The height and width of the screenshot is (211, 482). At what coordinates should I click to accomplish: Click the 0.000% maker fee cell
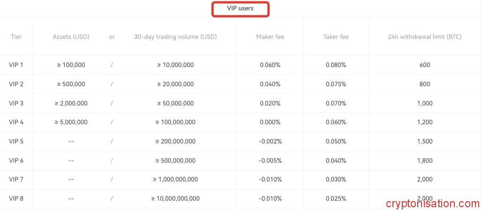point(270,122)
